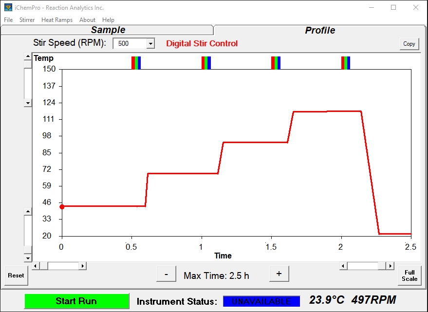Click right arrow of bottom-left time scrollbar
The height and width of the screenshot is (312, 428).
click(x=83, y=266)
